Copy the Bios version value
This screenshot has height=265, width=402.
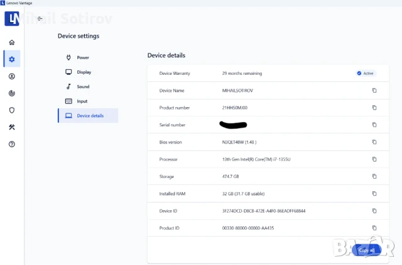tap(374, 142)
